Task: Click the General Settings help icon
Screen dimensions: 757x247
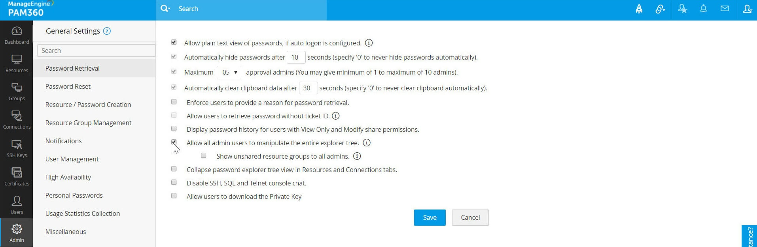Action: [107, 31]
